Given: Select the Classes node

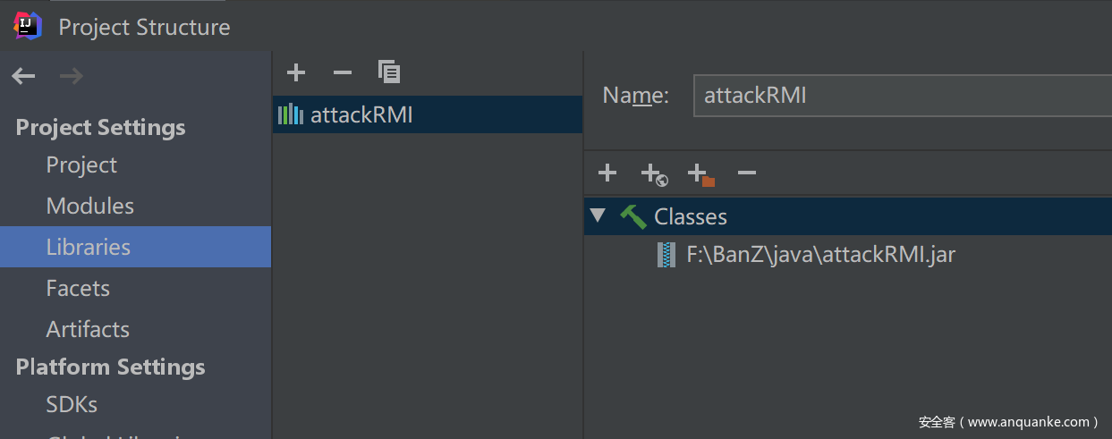Looking at the screenshot, I should [x=690, y=216].
